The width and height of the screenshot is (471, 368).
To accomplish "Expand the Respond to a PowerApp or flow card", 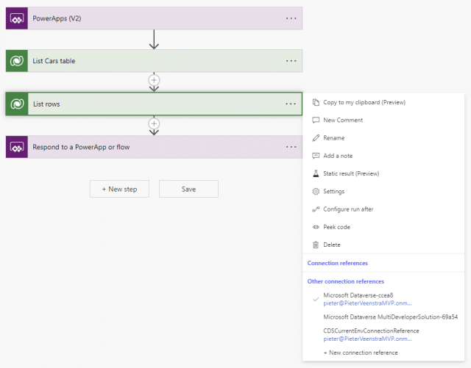I will [154, 147].
